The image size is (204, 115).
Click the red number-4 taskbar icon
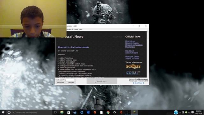point(121,112)
